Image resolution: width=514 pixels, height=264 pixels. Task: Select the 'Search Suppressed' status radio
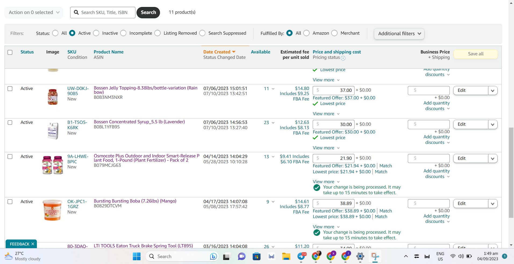[202, 33]
